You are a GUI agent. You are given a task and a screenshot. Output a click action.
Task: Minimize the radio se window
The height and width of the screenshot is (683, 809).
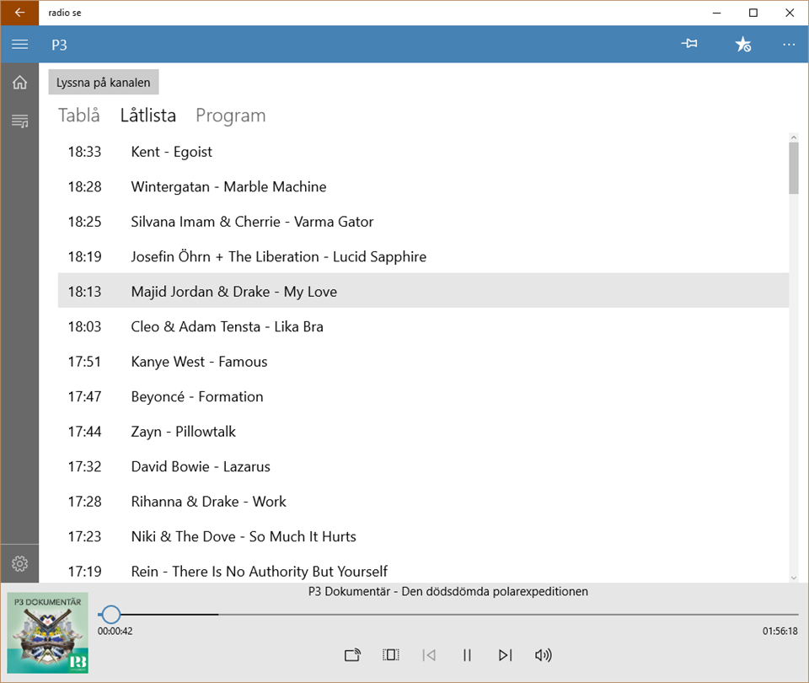716,13
